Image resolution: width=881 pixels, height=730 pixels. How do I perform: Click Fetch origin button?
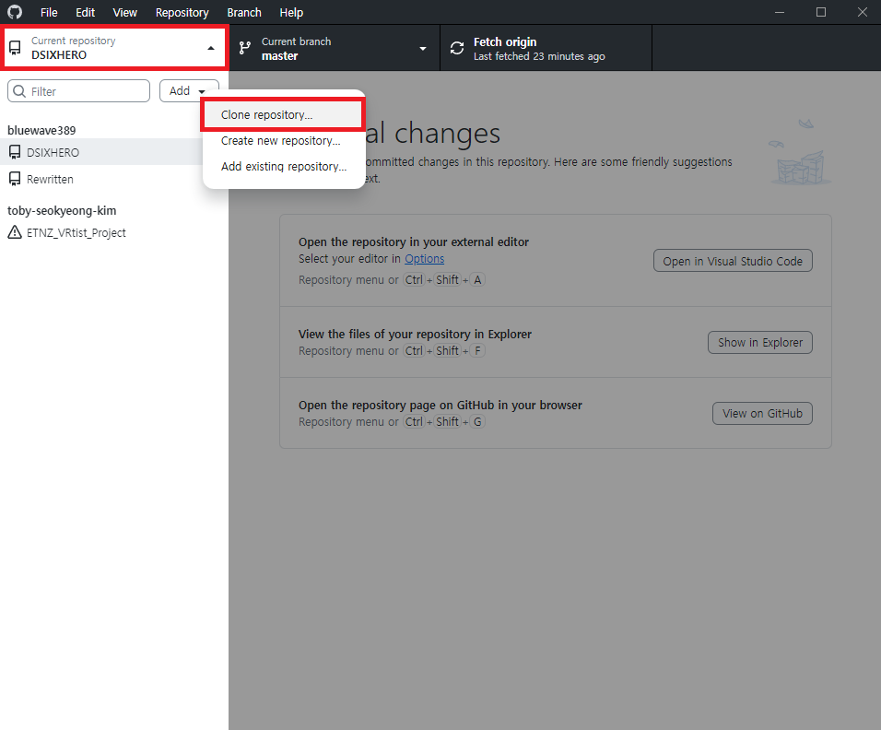tap(546, 48)
